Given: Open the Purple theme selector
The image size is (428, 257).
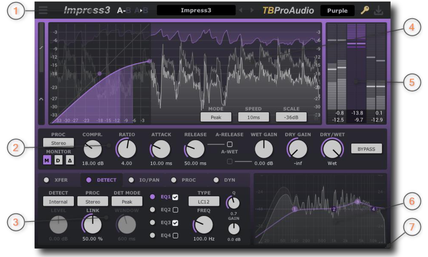Looking at the screenshot, I should point(337,10).
